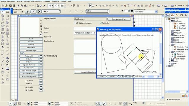Click vertical scrollbar of Testmorph 2D-Symbol window

coord(160,54)
